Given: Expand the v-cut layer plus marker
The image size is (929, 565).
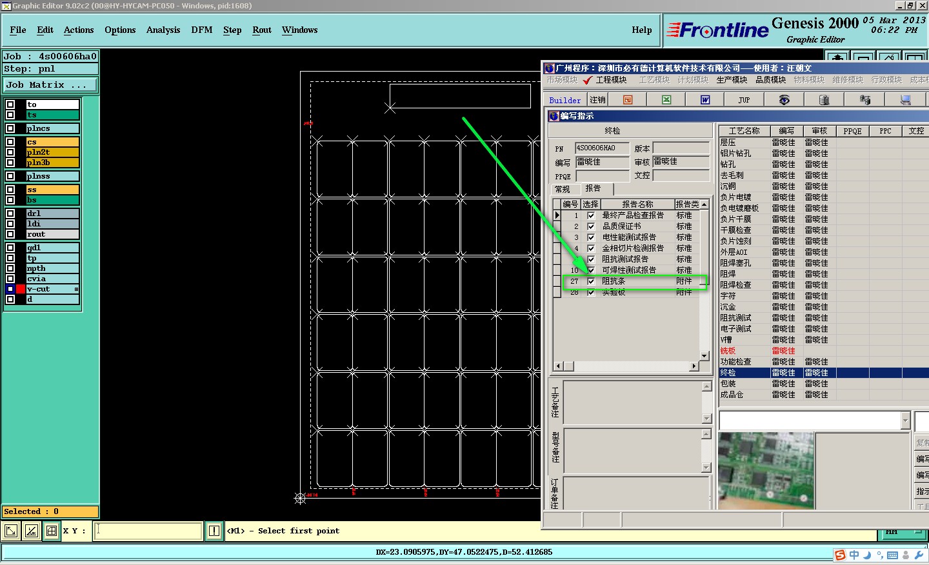Looking at the screenshot, I should pyautogui.click(x=76, y=289).
